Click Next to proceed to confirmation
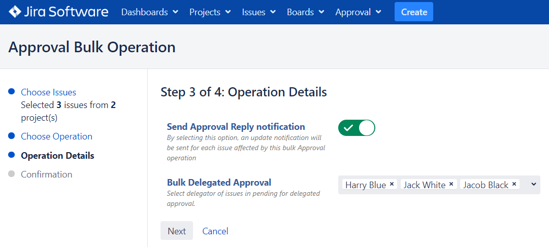The width and height of the screenshot is (549, 247). pyautogui.click(x=177, y=231)
